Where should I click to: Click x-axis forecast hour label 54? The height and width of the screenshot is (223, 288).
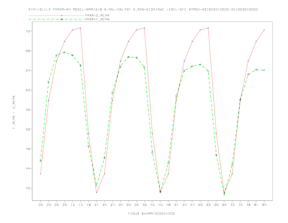click(x=184, y=205)
